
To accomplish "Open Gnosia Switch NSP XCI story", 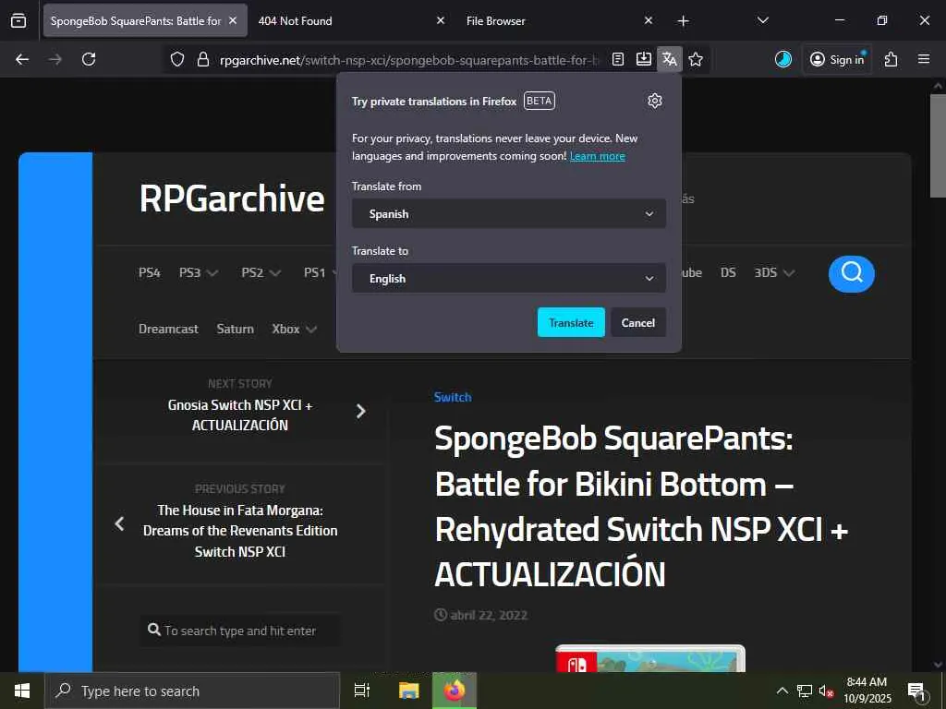I will pyautogui.click(x=240, y=415).
